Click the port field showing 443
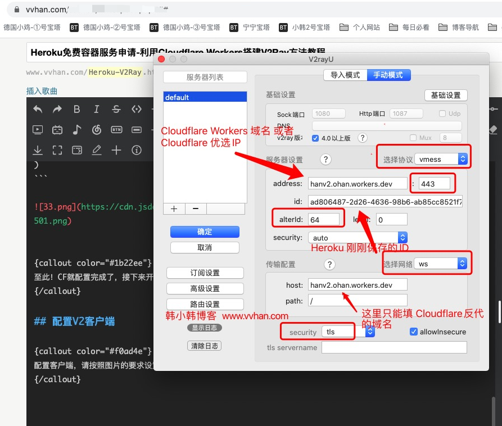The image size is (502, 426). point(435,184)
